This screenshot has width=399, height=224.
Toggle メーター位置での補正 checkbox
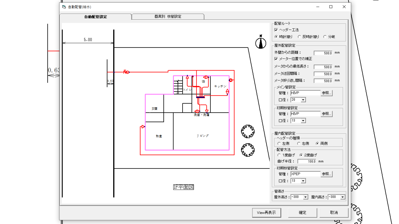tap(276, 59)
